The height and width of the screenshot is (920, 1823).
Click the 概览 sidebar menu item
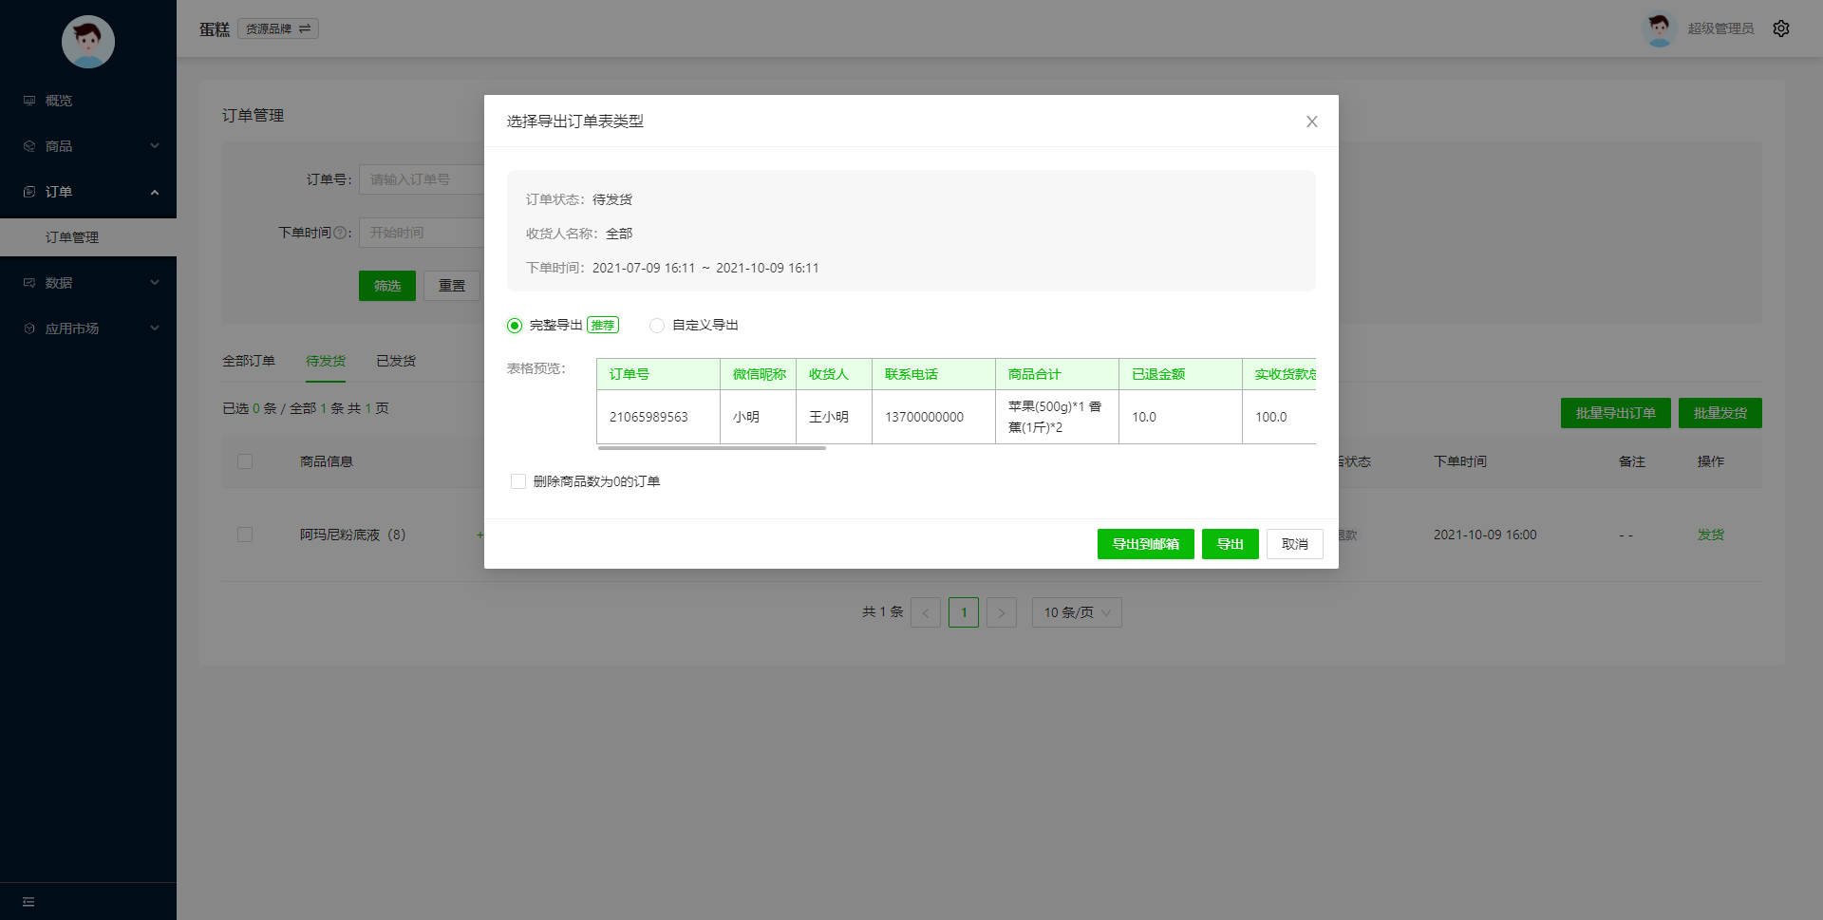(x=88, y=101)
